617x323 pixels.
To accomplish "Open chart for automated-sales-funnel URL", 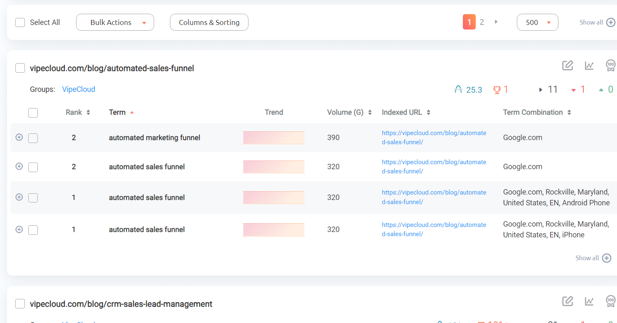I will [x=589, y=65].
